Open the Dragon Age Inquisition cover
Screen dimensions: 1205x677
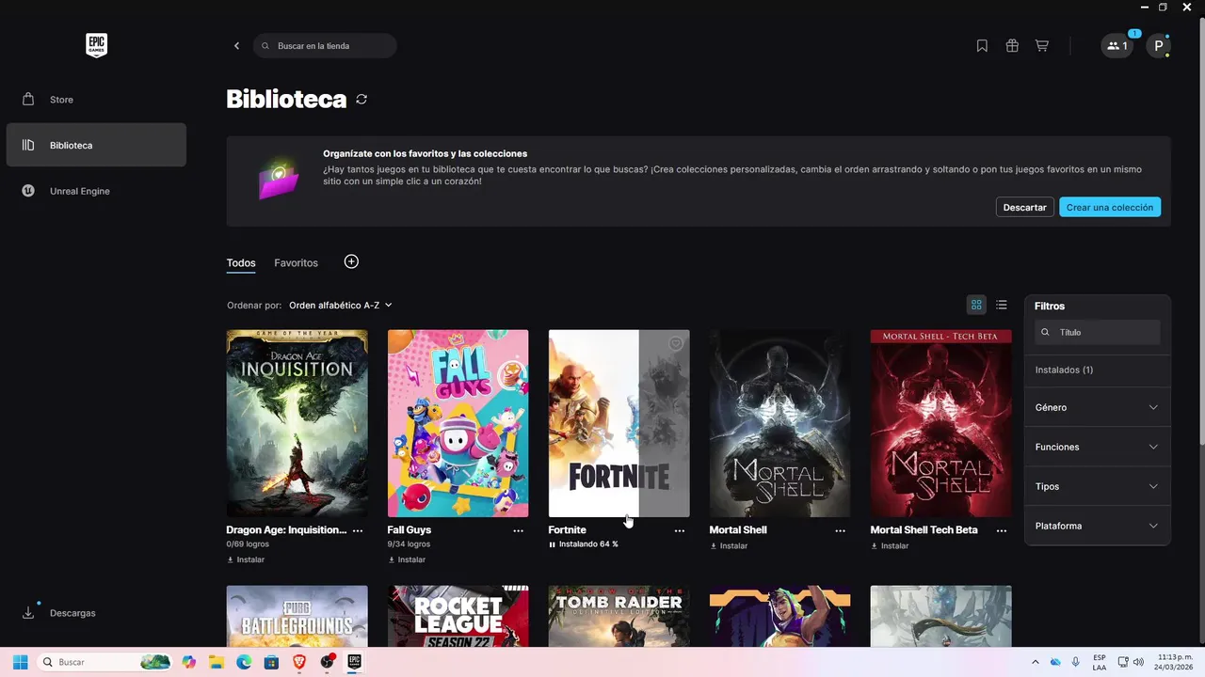[x=297, y=423]
